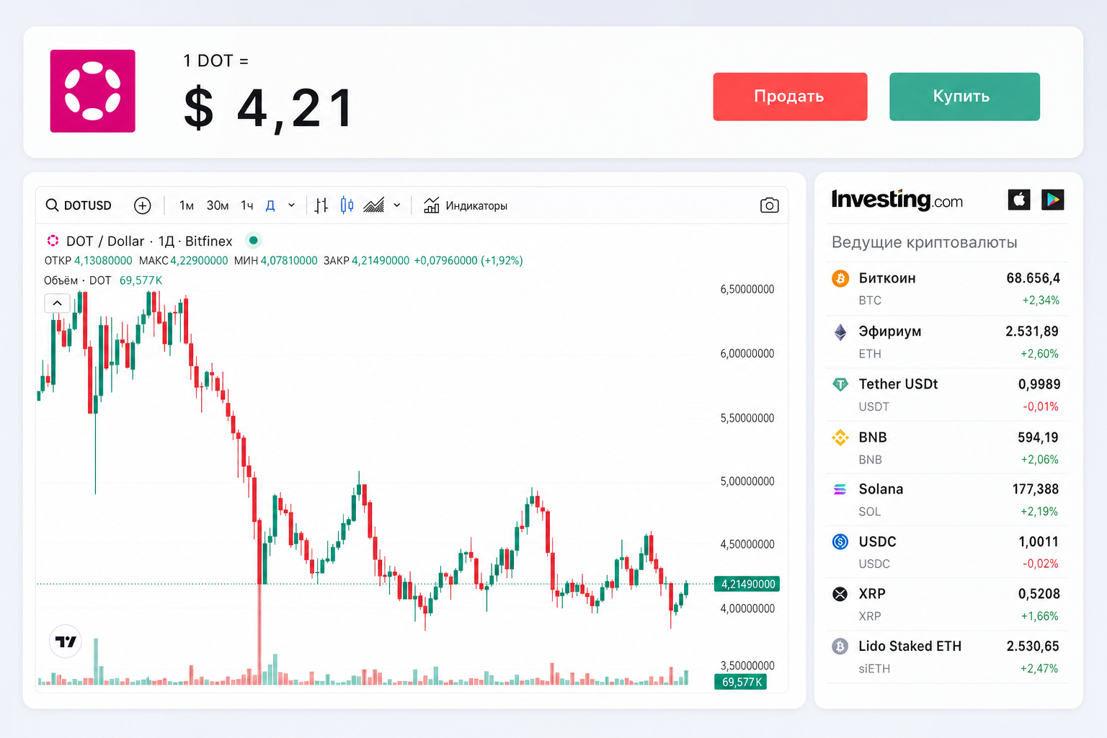Switch to the 30м timeframe
1107x738 pixels.
pos(218,205)
